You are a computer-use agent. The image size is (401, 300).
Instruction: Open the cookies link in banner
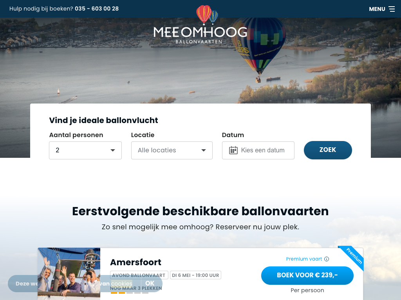[x=121, y=284]
